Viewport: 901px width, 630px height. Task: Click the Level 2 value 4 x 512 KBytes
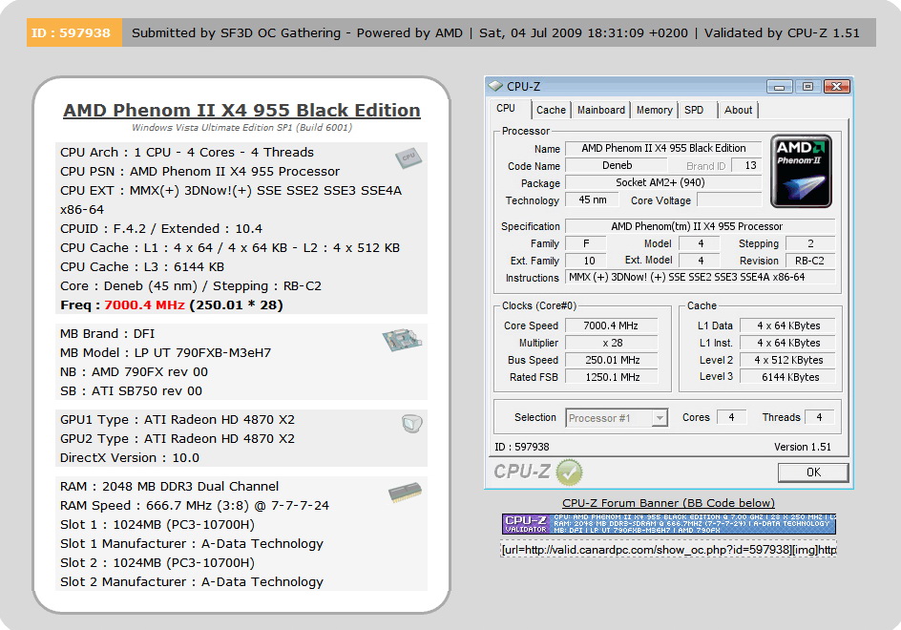787,360
